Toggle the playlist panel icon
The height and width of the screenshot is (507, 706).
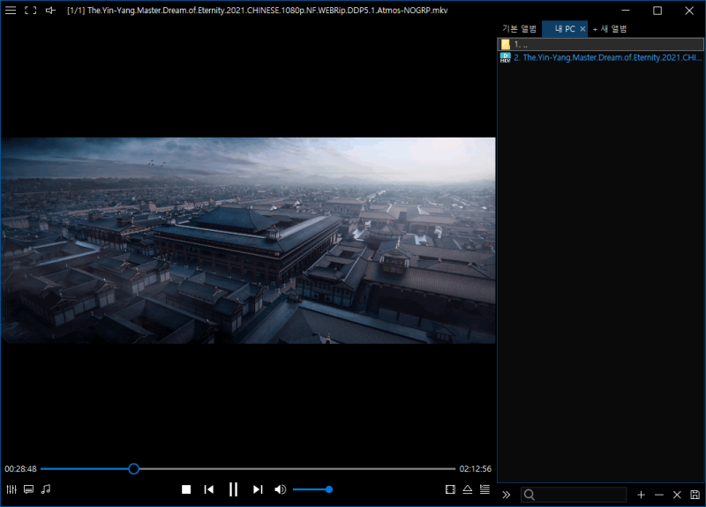(x=484, y=489)
